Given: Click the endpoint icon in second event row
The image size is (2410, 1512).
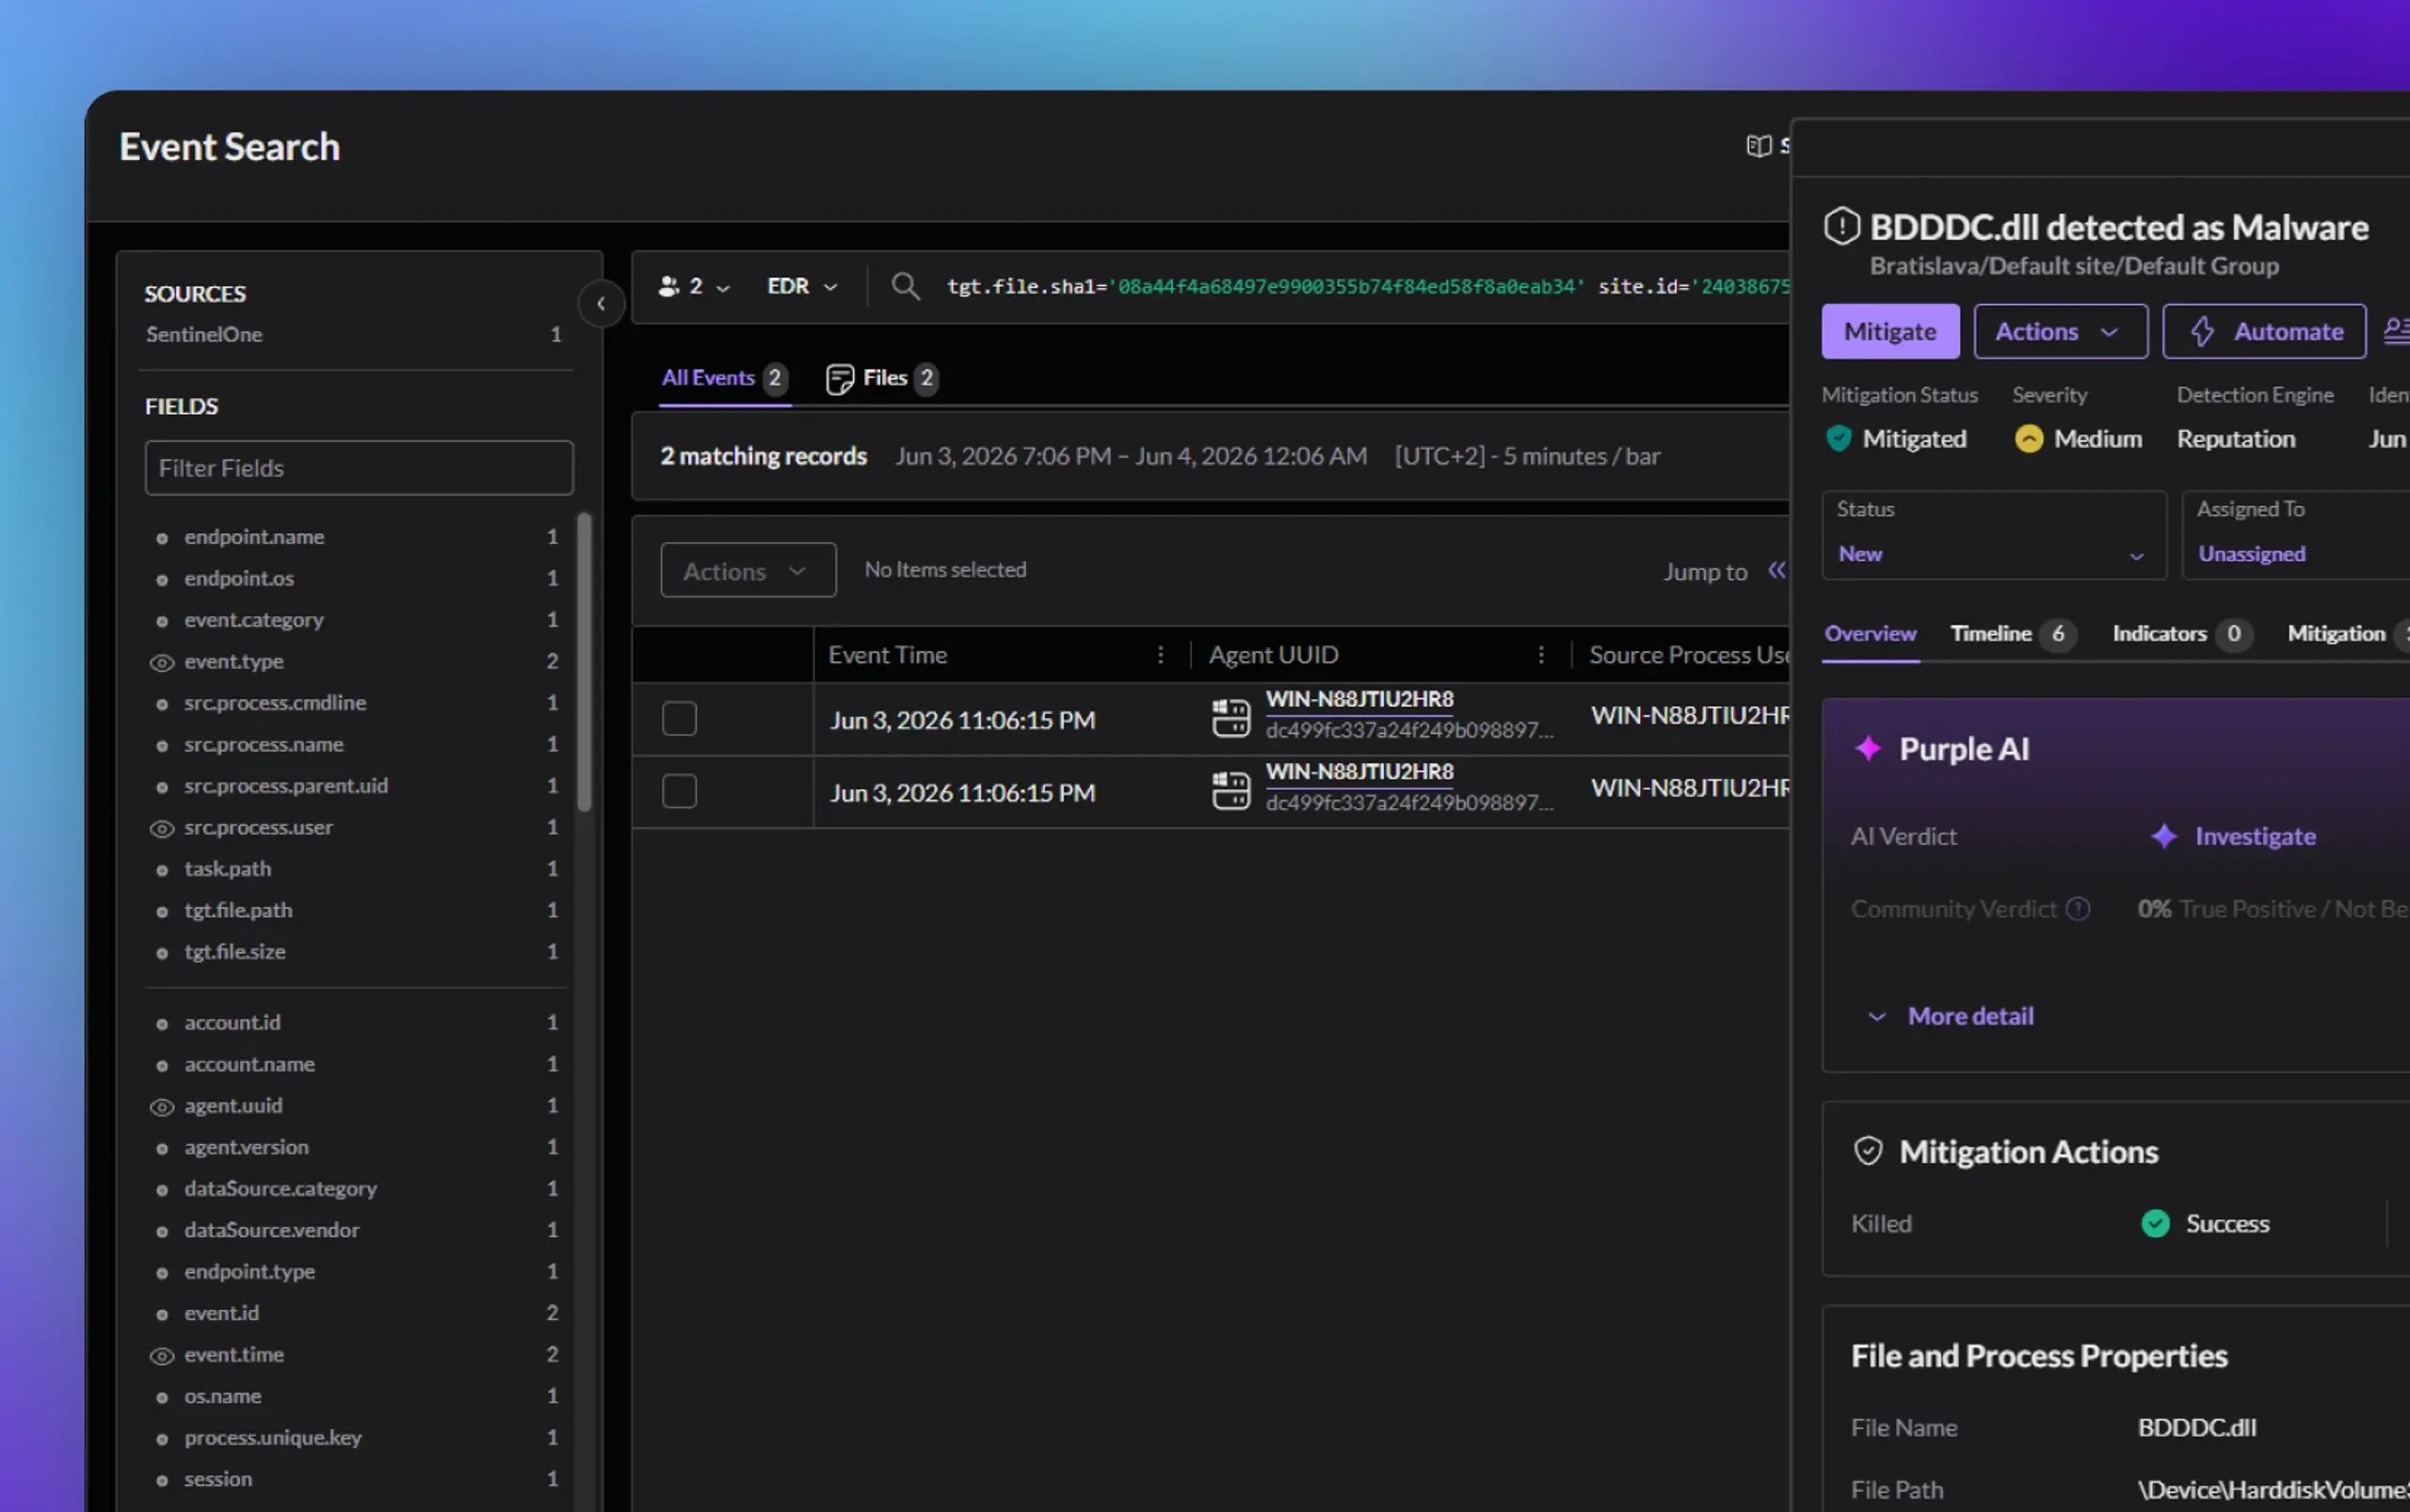Looking at the screenshot, I should coord(1230,791).
